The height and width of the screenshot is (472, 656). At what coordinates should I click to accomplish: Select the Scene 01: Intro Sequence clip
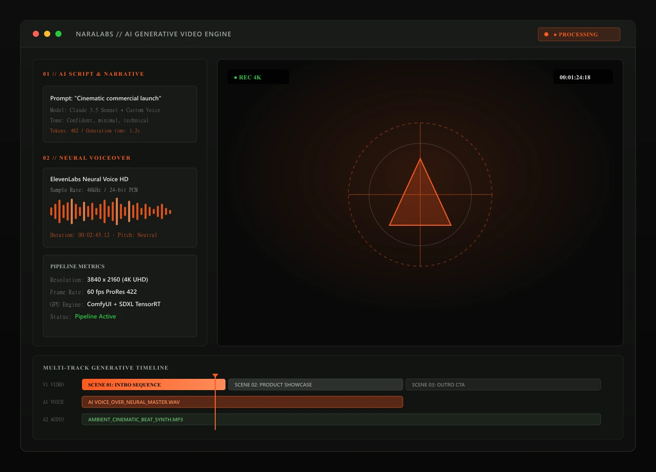154,384
